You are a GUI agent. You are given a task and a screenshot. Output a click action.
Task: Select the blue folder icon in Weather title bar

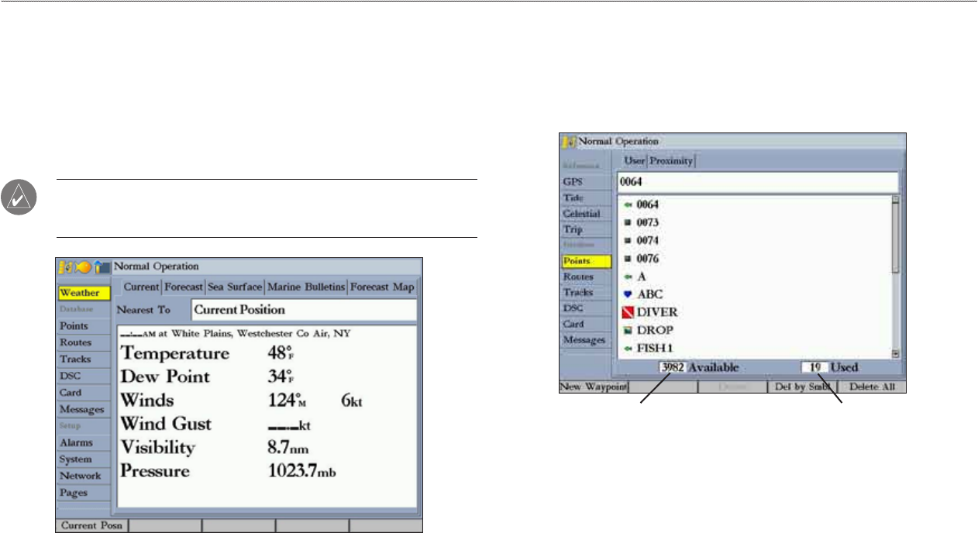102,266
